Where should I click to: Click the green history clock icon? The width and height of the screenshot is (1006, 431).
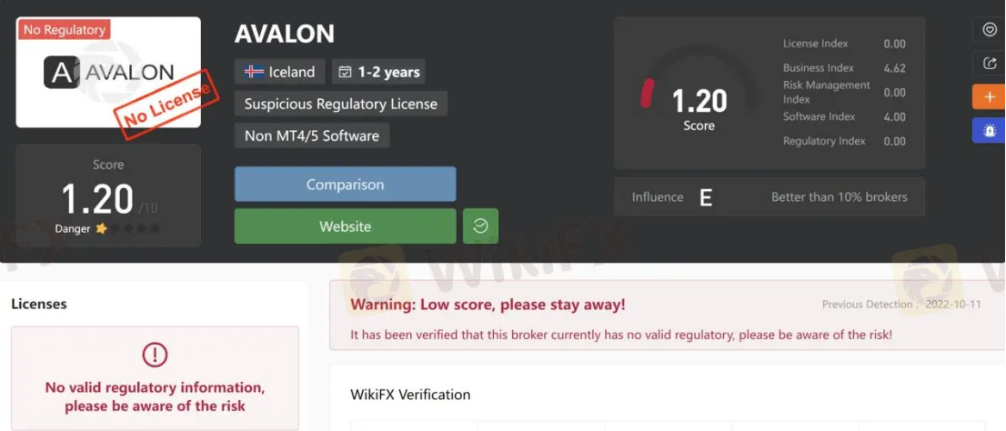coord(480,226)
